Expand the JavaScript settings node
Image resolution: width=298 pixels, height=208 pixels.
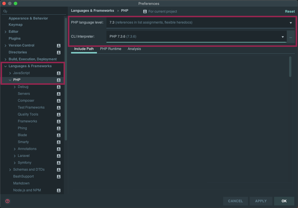pos(10,73)
